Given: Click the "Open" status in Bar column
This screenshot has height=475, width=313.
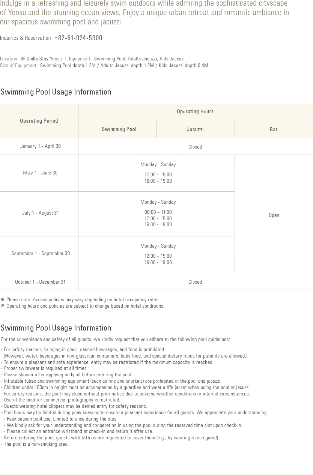Looking at the screenshot, I should tap(274, 215).
